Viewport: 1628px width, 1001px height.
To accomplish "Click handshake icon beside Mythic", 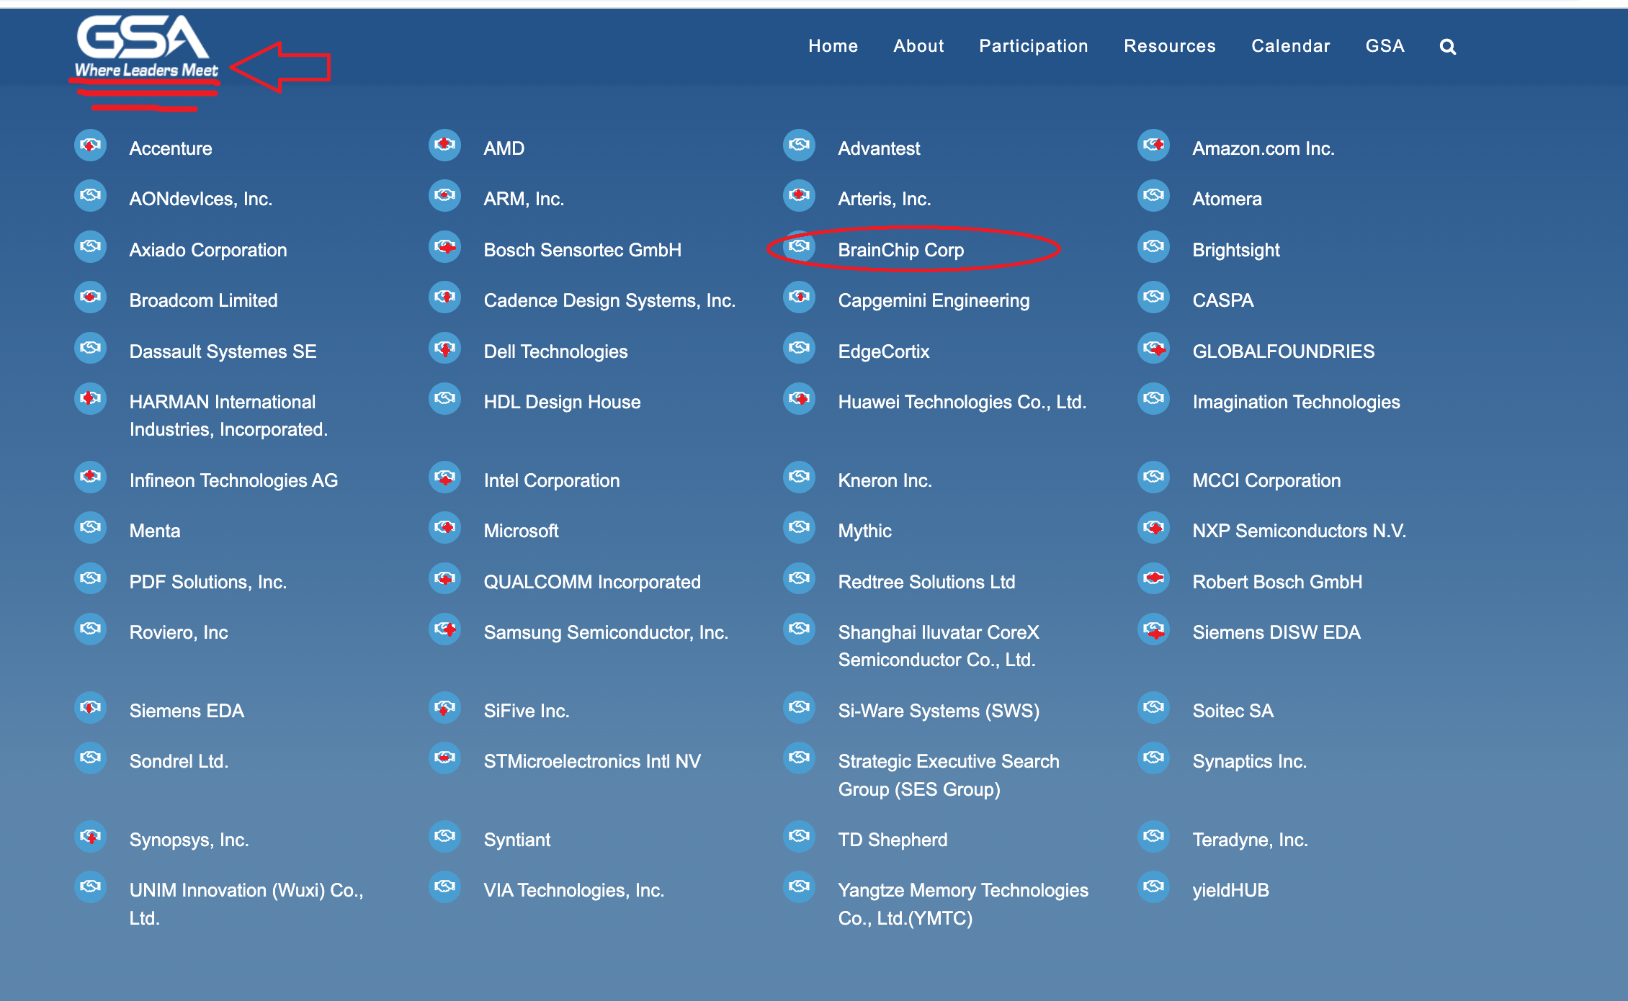I will coord(799,528).
